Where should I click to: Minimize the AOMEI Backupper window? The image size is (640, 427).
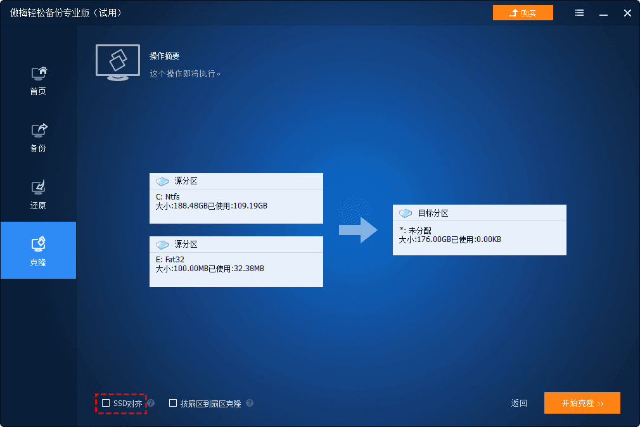[603, 13]
